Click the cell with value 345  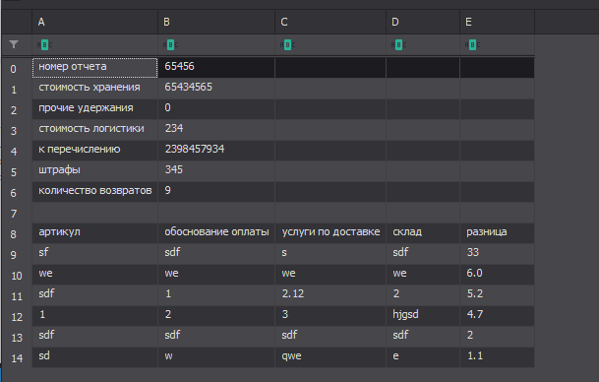(216, 171)
